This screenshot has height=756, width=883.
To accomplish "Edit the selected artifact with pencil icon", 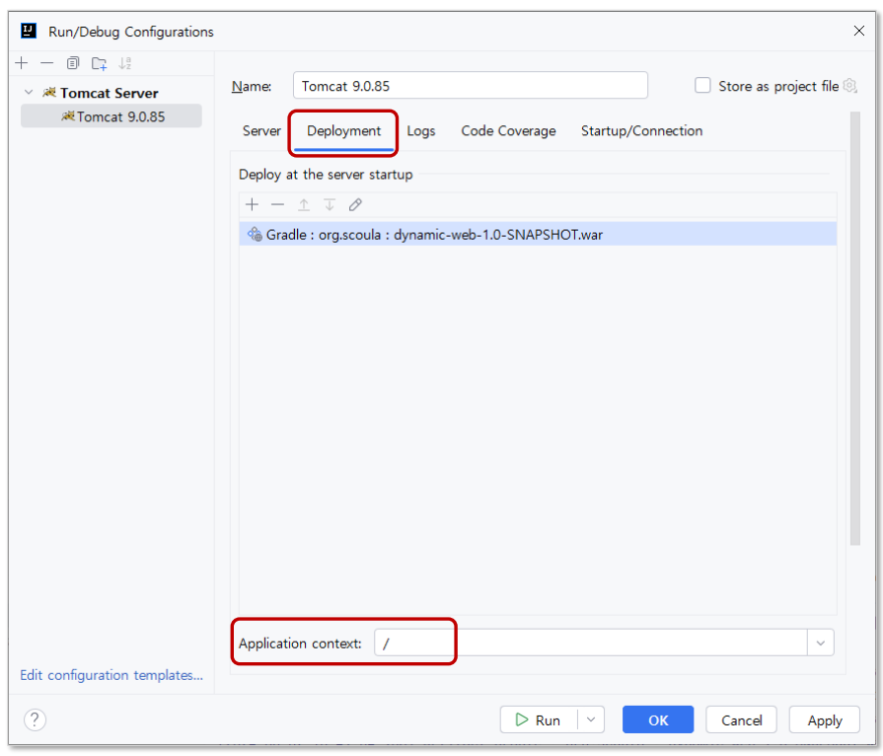I will [355, 204].
